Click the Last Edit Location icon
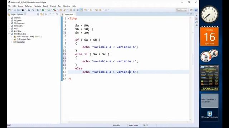Image resolution: width=229 pixels, height=128 pixels. 97,10
